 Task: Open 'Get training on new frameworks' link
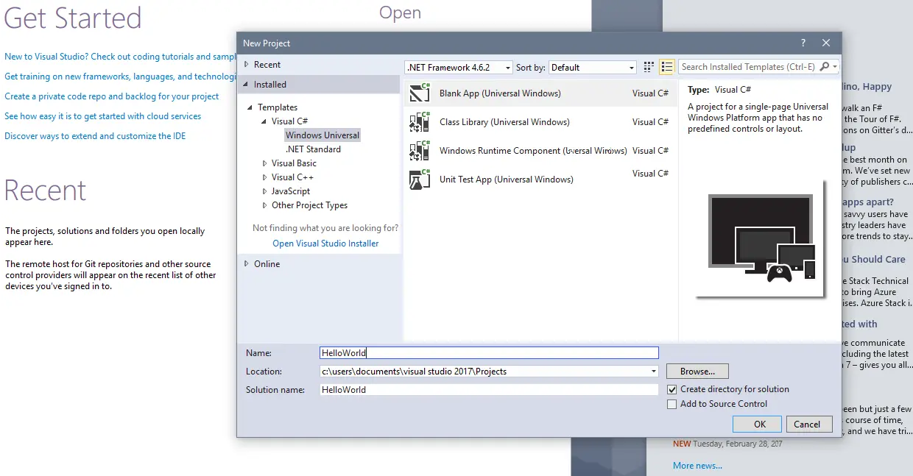(x=121, y=77)
